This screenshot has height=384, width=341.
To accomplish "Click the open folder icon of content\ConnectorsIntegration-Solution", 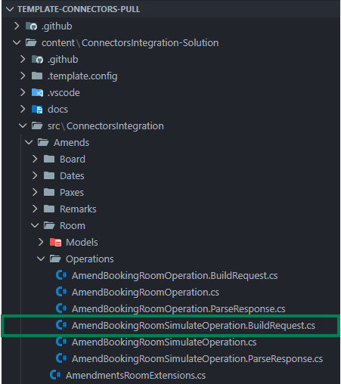I will pos(31,42).
